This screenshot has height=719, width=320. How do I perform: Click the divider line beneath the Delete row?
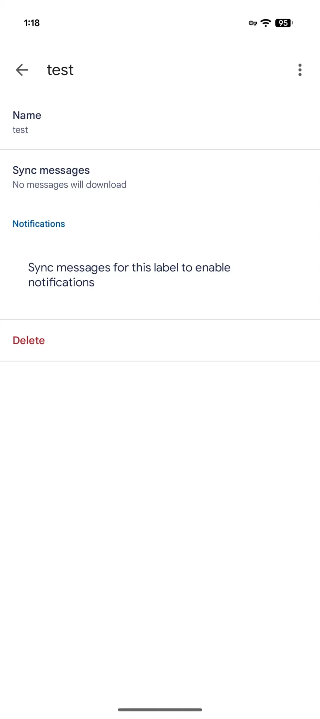pyautogui.click(x=160, y=361)
